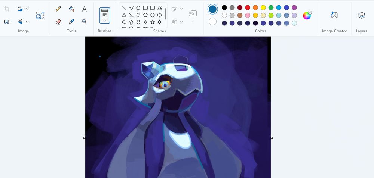374x178 pixels.
Task: Choose the Line shape
Action: [x=124, y=8]
